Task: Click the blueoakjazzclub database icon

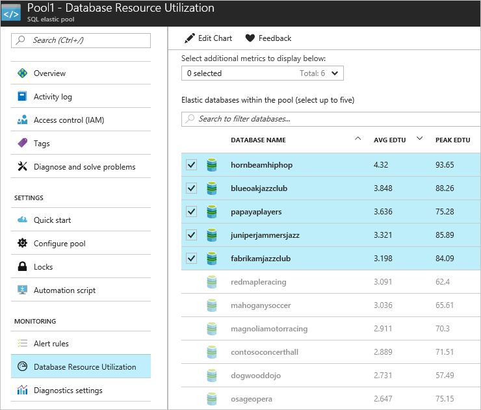Action: pyautogui.click(x=212, y=188)
